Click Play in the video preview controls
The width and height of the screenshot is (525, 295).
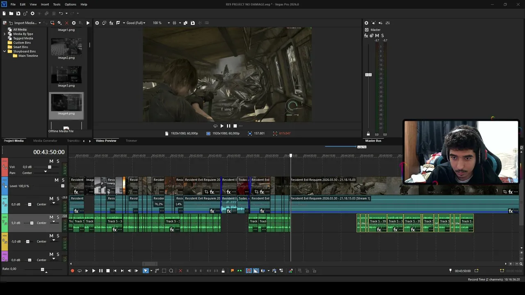[222, 126]
